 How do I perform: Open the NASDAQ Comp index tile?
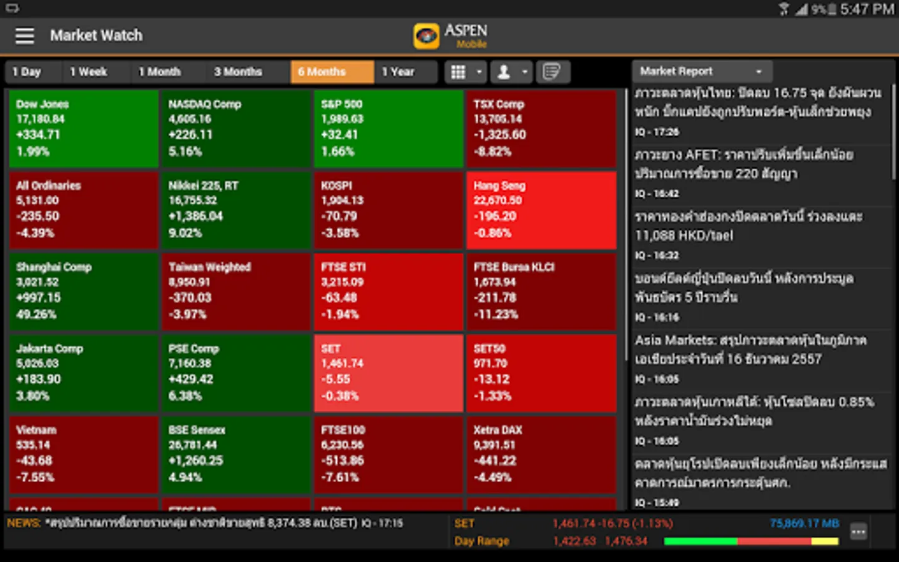tap(236, 129)
